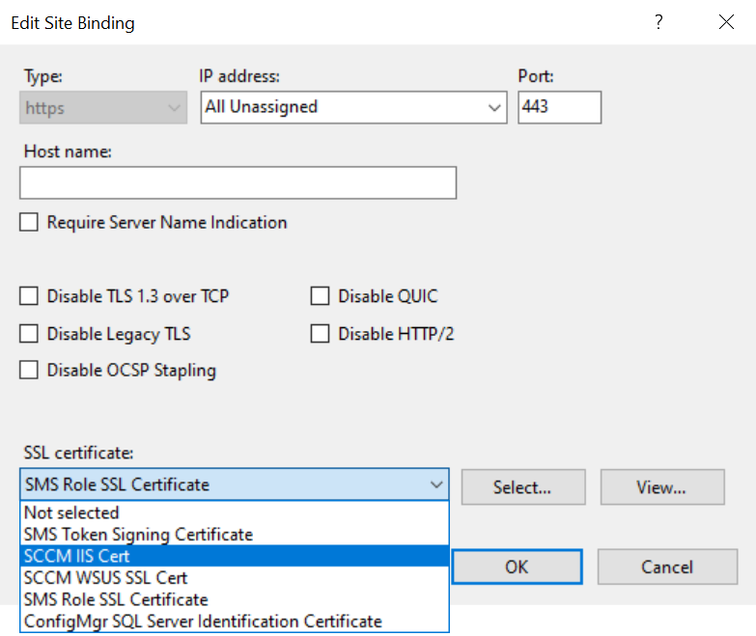Toggle Disable Legacy TLS checkbox
Screen dimensions: 756x636
[x=29, y=333]
